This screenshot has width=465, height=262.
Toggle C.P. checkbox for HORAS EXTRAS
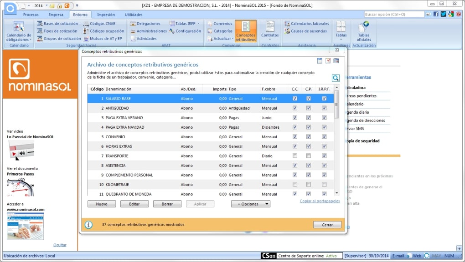click(x=309, y=146)
